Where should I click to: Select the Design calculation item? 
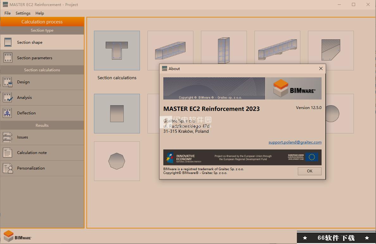pyautogui.click(x=42, y=82)
